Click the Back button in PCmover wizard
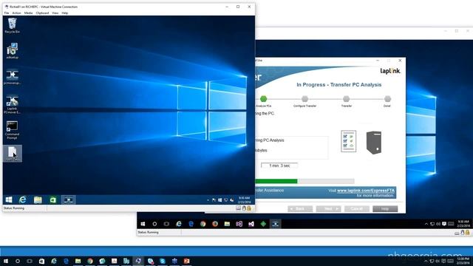 [x=300, y=208]
